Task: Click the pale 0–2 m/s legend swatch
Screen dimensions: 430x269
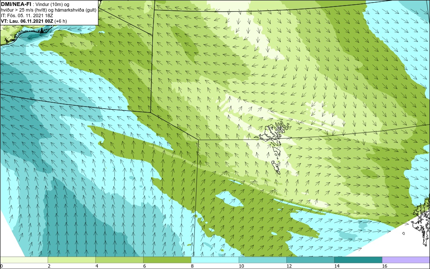Action: [x=24, y=260]
